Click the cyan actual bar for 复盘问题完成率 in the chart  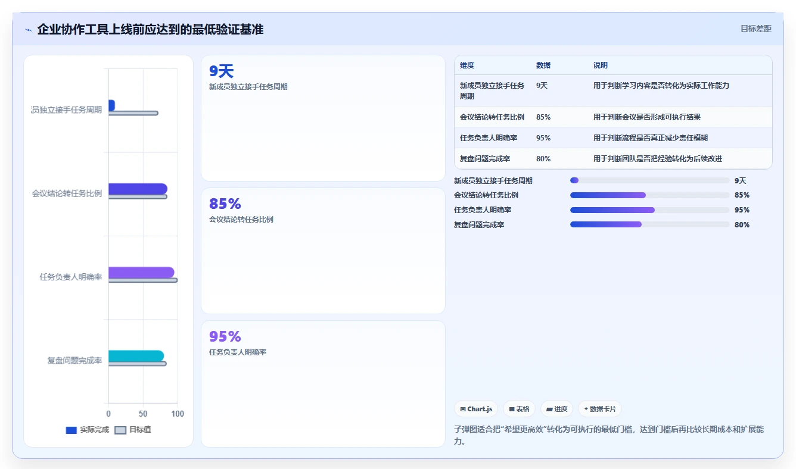pyautogui.click(x=136, y=356)
